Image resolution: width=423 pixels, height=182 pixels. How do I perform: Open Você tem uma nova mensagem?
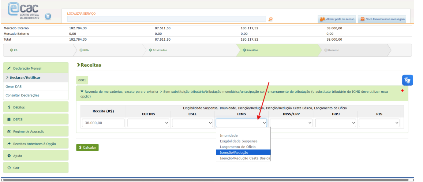tap(382, 19)
